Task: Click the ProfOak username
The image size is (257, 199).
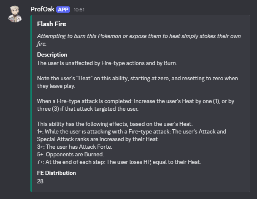Action: pyautogui.click(x=42, y=9)
